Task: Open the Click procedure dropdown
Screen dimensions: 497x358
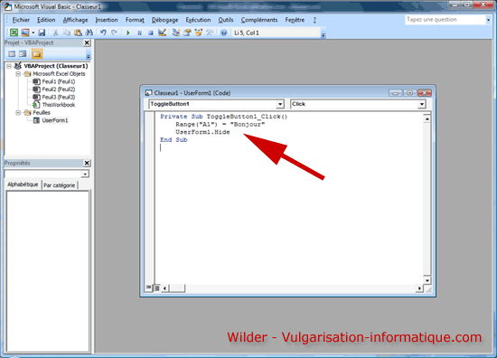Action: click(x=422, y=104)
